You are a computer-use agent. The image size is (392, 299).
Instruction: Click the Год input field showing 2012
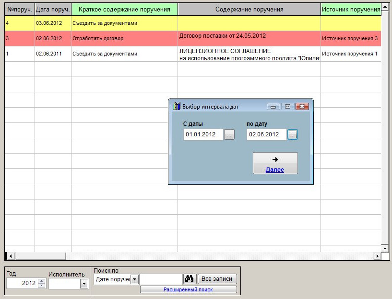22,283
